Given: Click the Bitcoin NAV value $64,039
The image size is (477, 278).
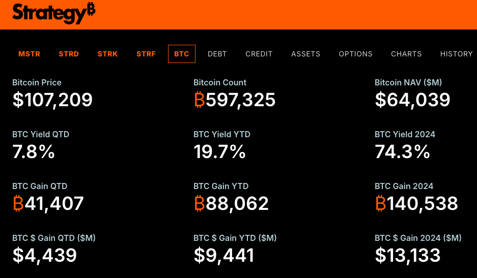Looking at the screenshot, I should pos(412,100).
